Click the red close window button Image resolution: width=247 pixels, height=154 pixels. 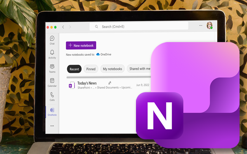(48, 27)
